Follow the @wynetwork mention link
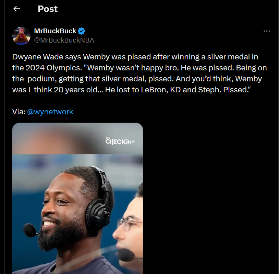The width and height of the screenshot is (279, 274). coord(50,112)
